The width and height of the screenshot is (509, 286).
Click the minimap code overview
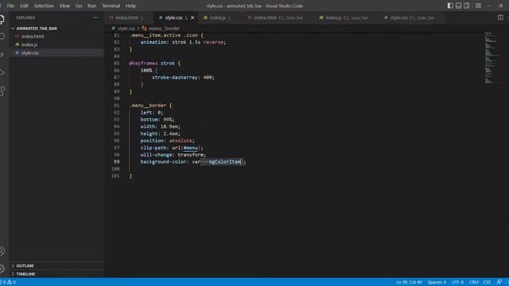(x=491, y=57)
